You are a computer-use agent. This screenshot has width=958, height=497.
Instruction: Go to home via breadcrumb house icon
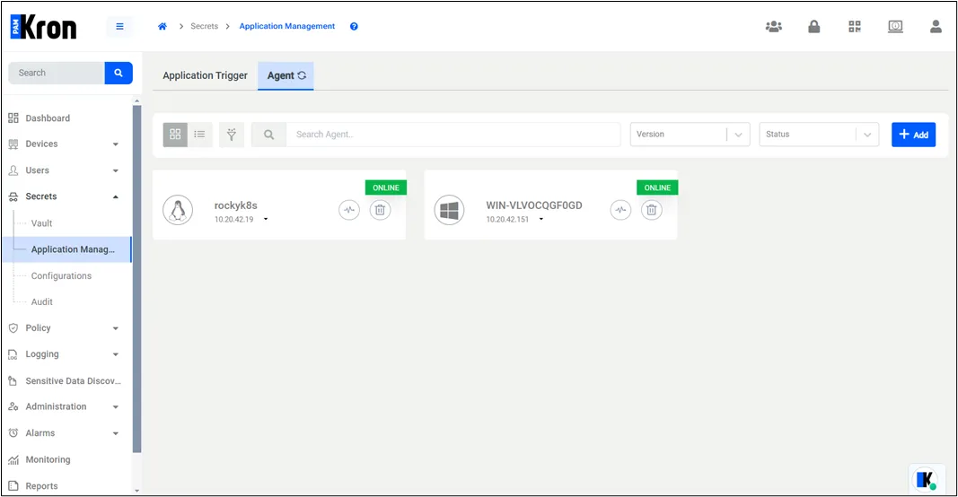point(163,26)
